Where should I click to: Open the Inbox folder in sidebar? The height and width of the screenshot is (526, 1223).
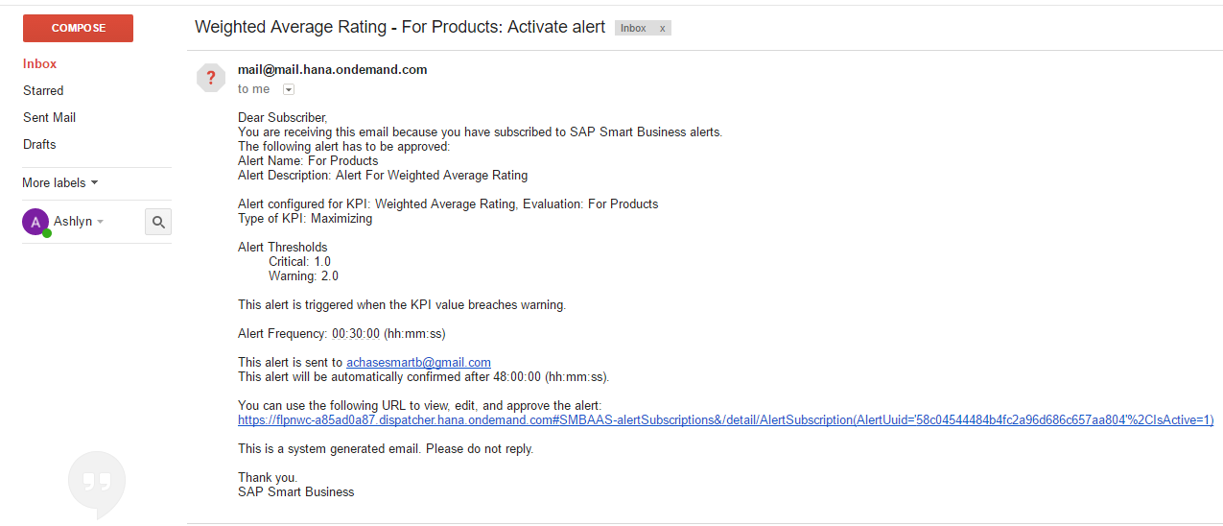[40, 63]
